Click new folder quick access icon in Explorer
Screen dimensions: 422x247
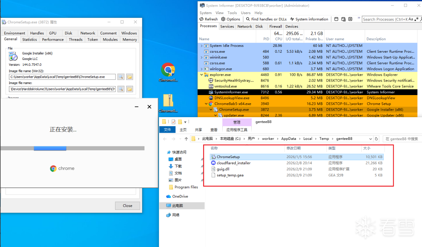pyautogui.click(x=180, y=122)
